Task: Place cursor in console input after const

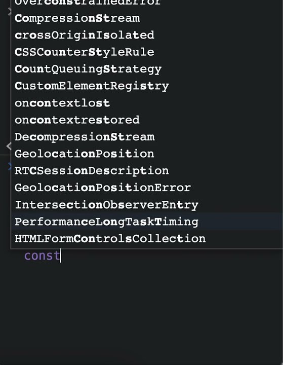Action: pyautogui.click(x=61, y=255)
